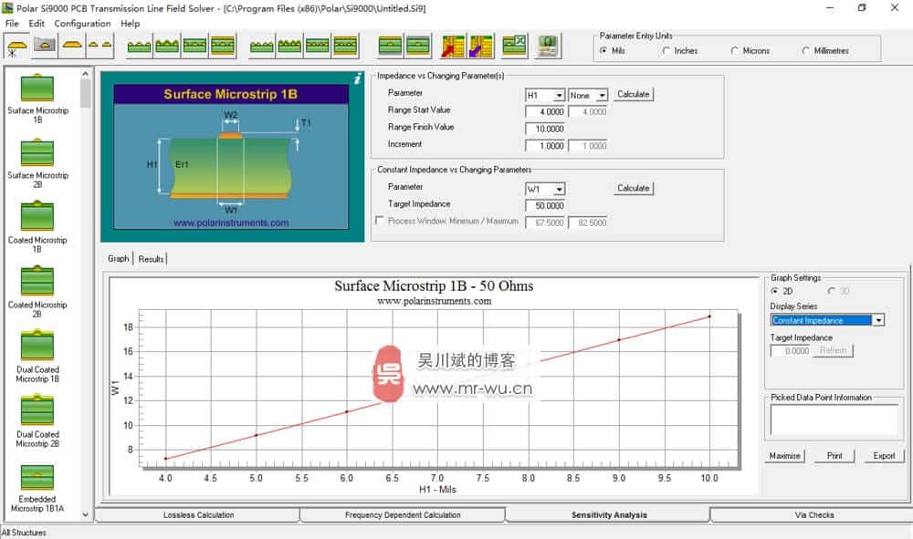913x539 pixels.
Task: Select Coated Microstrip 2B structure
Action: coord(37,293)
